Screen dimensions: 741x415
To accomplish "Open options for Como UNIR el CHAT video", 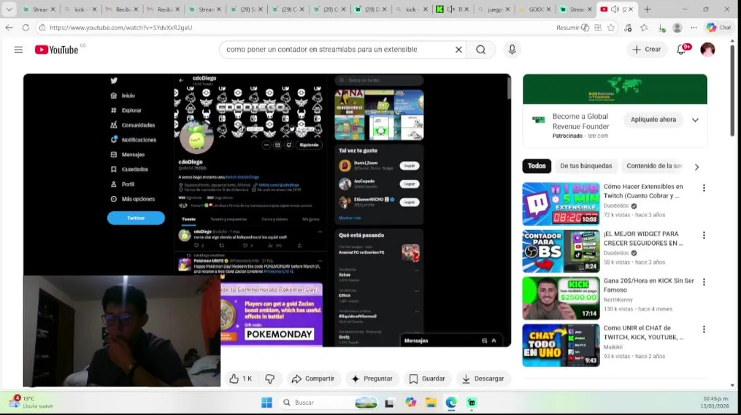I will pyautogui.click(x=703, y=329).
